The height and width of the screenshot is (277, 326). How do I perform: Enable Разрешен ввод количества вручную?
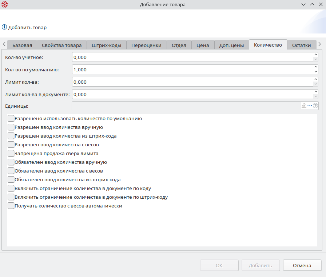pyautogui.click(x=11, y=127)
